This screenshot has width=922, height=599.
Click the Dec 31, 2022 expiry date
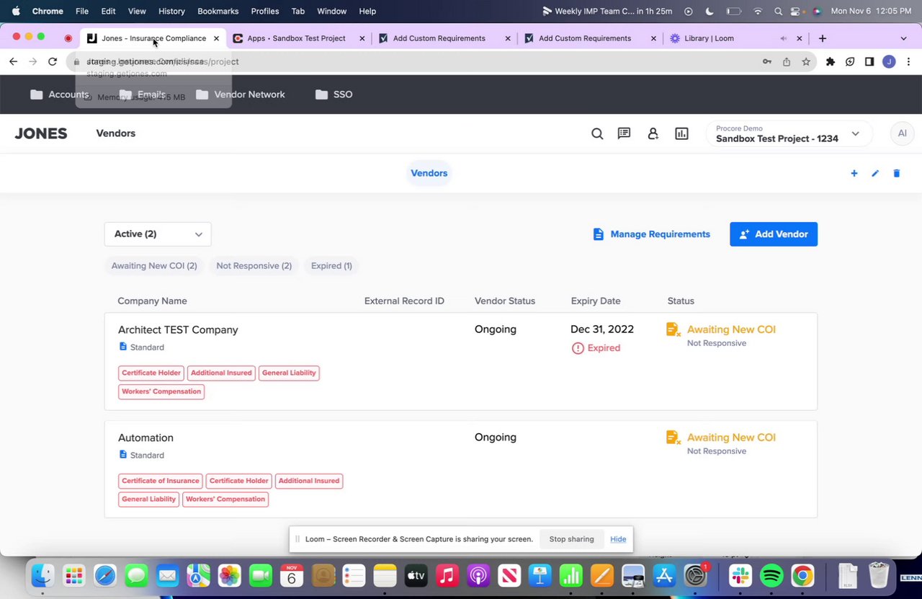[602, 329]
